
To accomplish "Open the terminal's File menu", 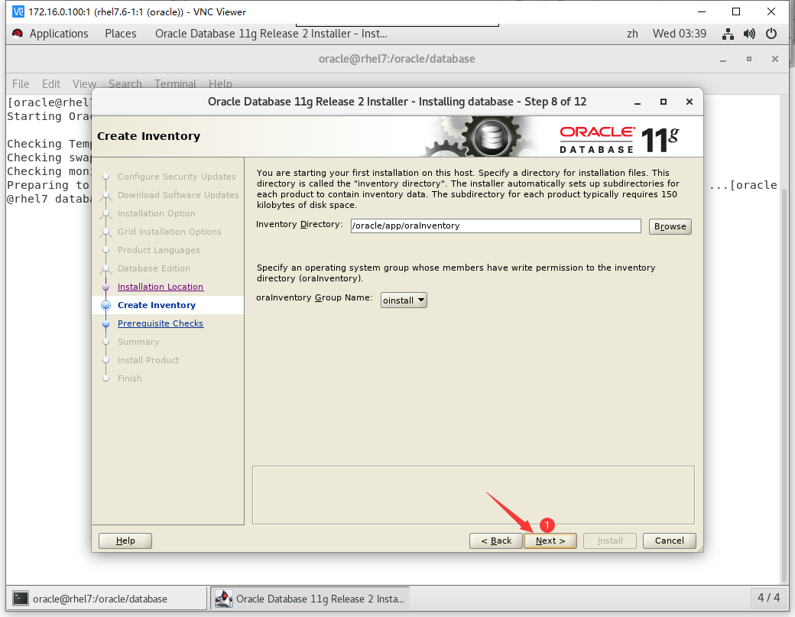I will click(x=21, y=83).
